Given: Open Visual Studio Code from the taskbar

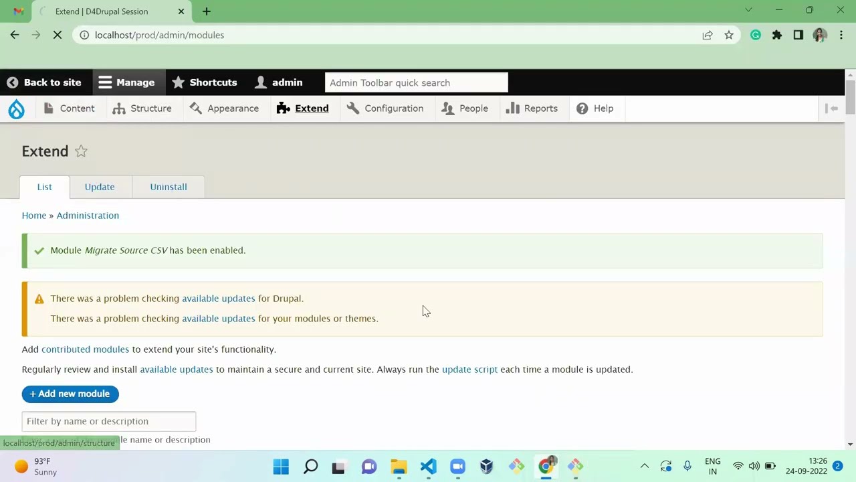Looking at the screenshot, I should pyautogui.click(x=428, y=467).
